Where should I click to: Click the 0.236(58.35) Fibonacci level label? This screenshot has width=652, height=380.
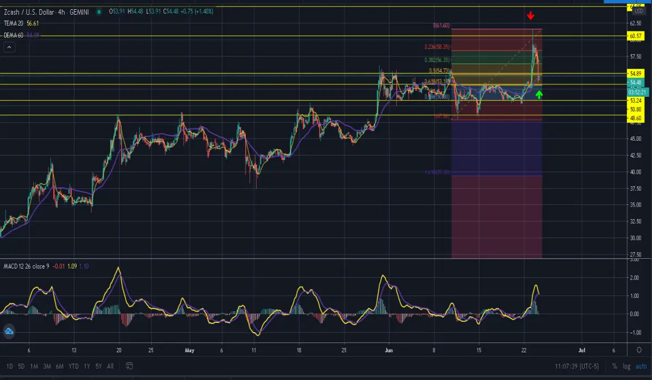click(x=436, y=48)
